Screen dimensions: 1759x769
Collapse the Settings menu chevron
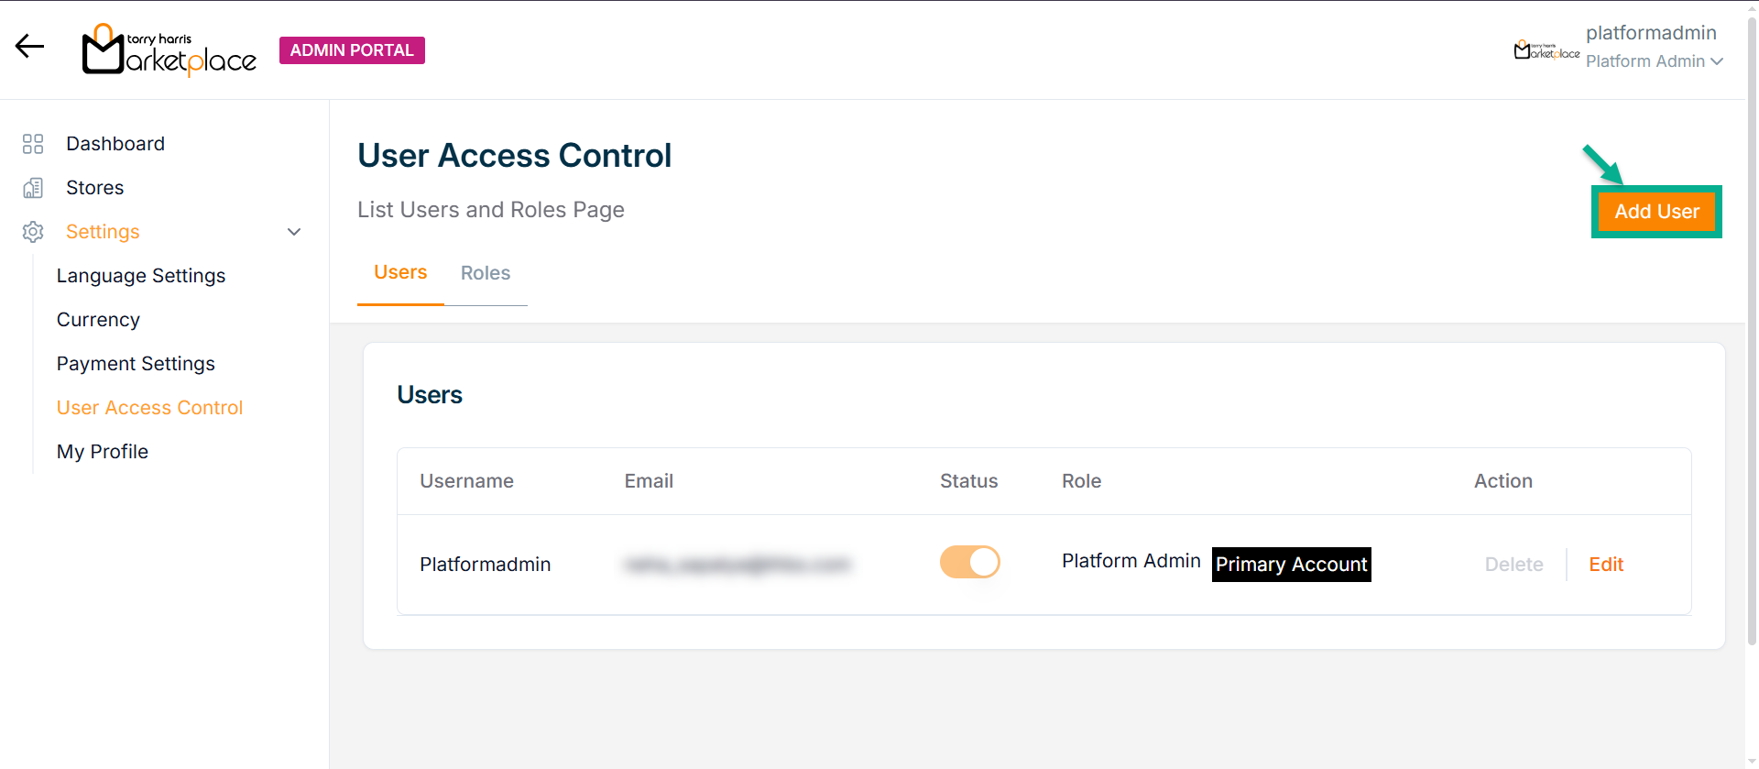coord(294,232)
